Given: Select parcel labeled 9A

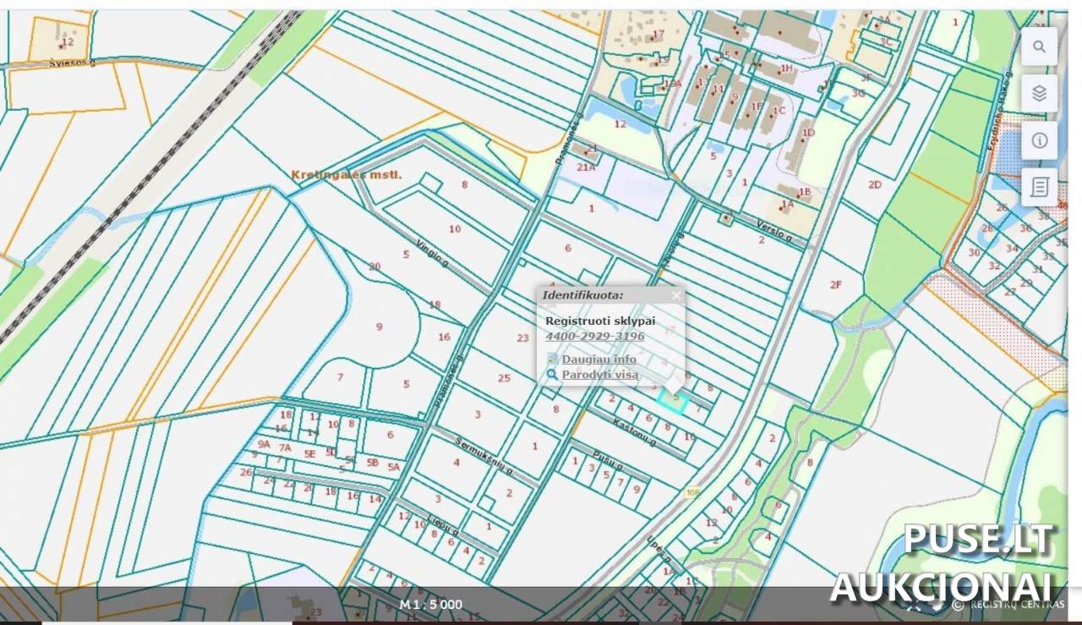Looking at the screenshot, I should (264, 444).
